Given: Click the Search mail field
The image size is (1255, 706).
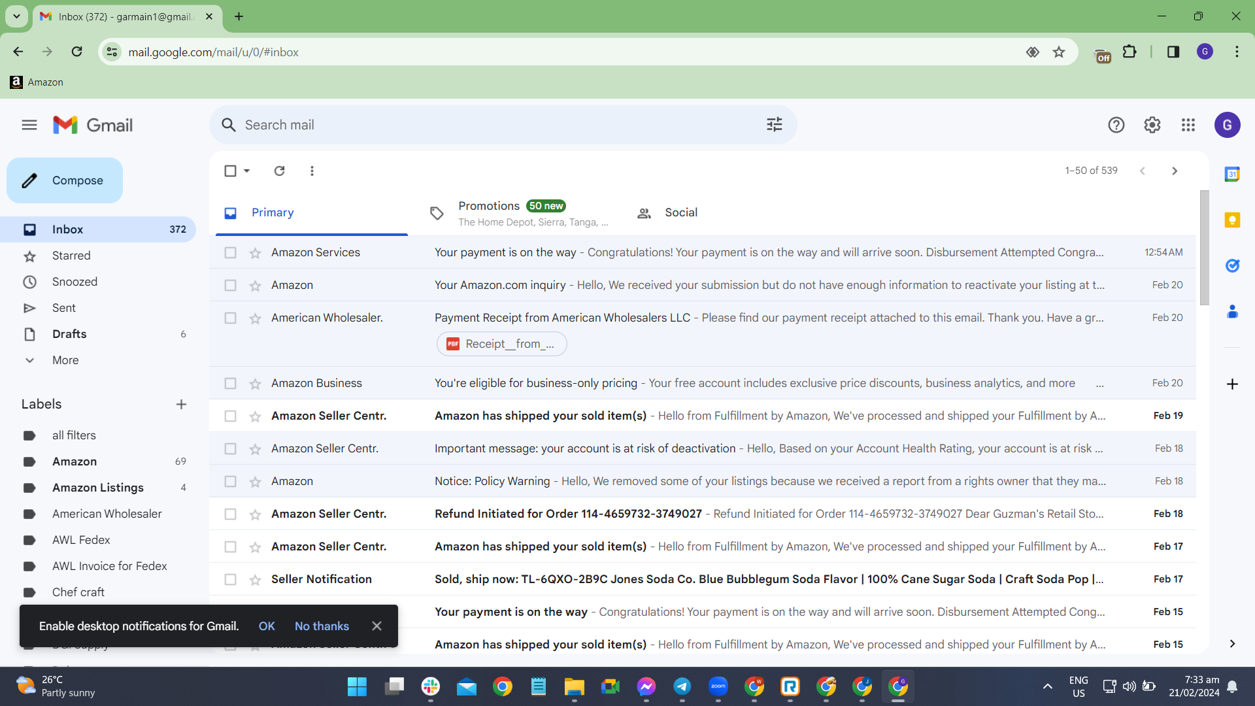Looking at the screenshot, I should 503,125.
